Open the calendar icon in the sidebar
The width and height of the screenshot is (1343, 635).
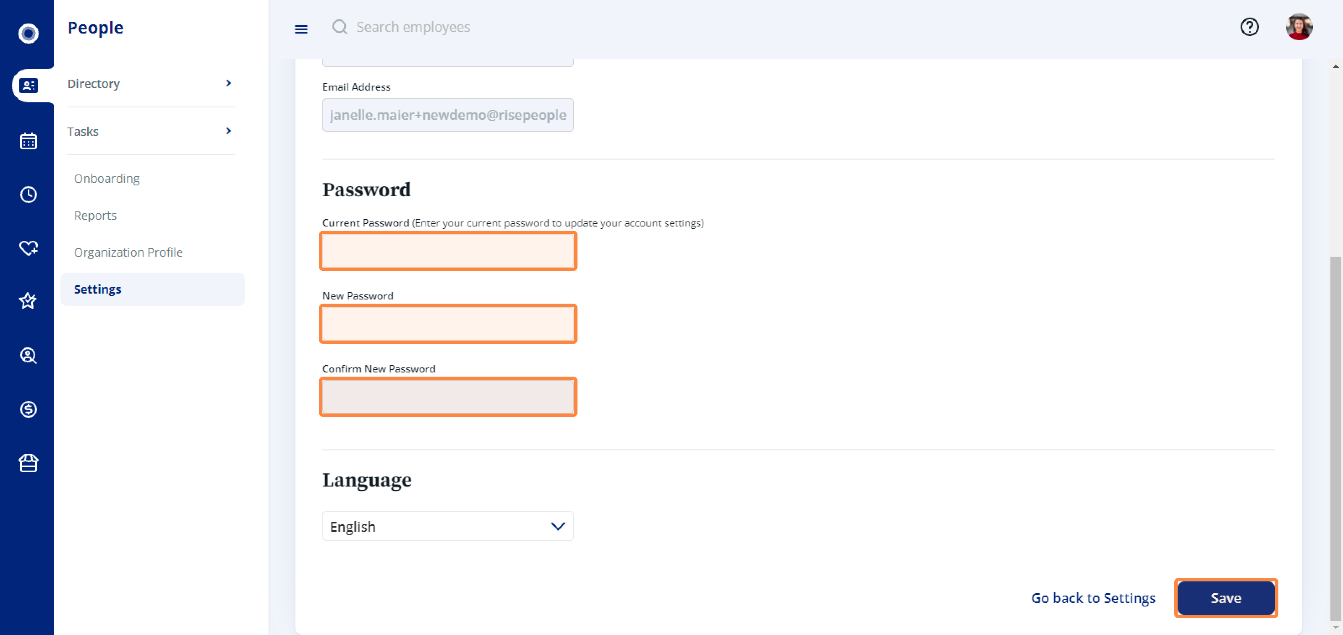tap(28, 141)
